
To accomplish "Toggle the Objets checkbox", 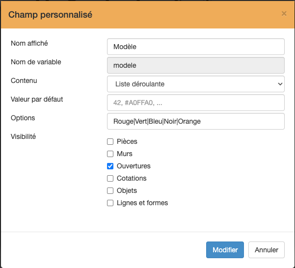I will tap(110, 190).
